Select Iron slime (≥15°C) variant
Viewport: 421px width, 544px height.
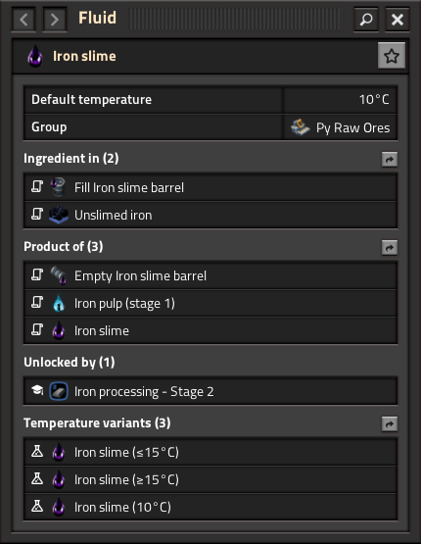[210, 480]
